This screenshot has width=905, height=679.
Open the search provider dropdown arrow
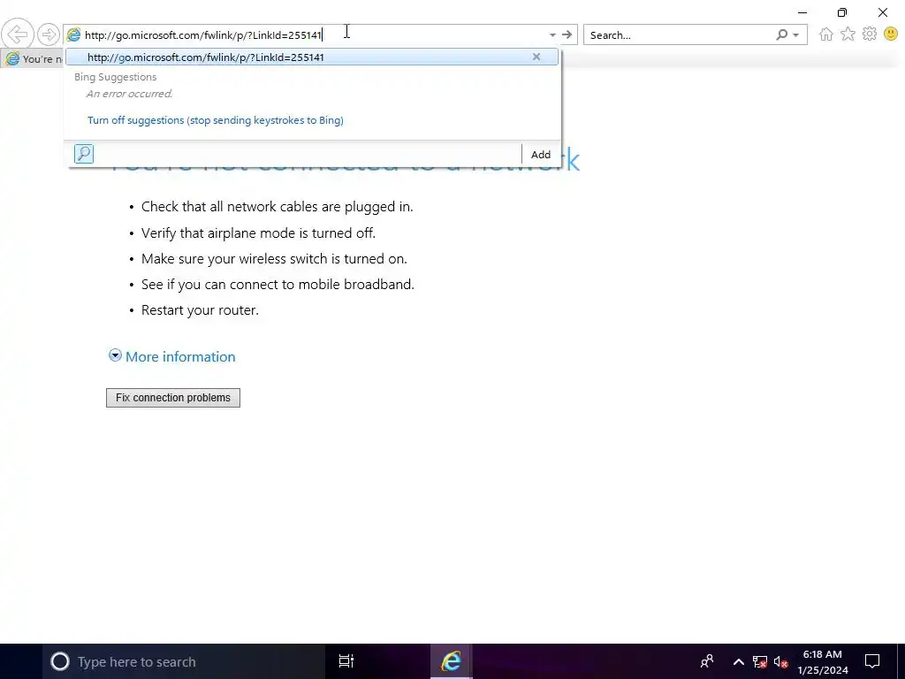pos(796,35)
